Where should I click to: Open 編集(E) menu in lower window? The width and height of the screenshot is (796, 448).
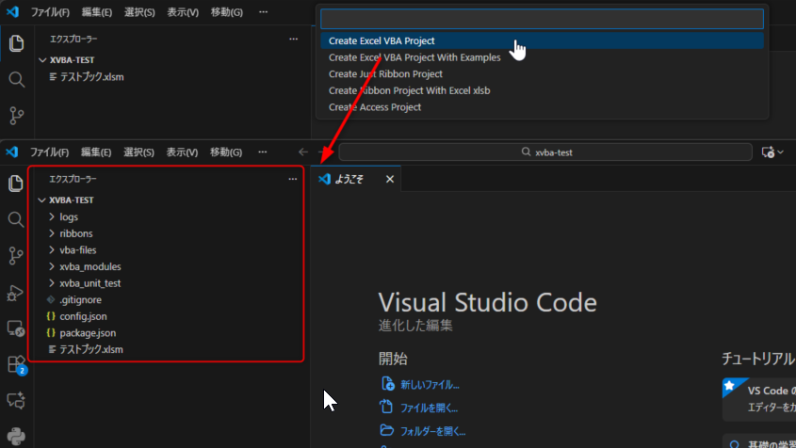96,152
